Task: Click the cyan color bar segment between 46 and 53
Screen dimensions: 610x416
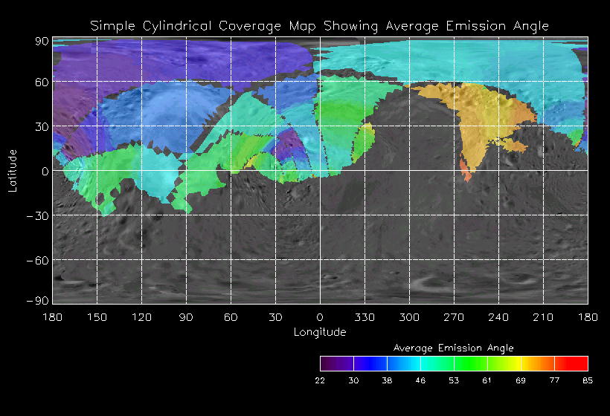Action: [x=437, y=363]
